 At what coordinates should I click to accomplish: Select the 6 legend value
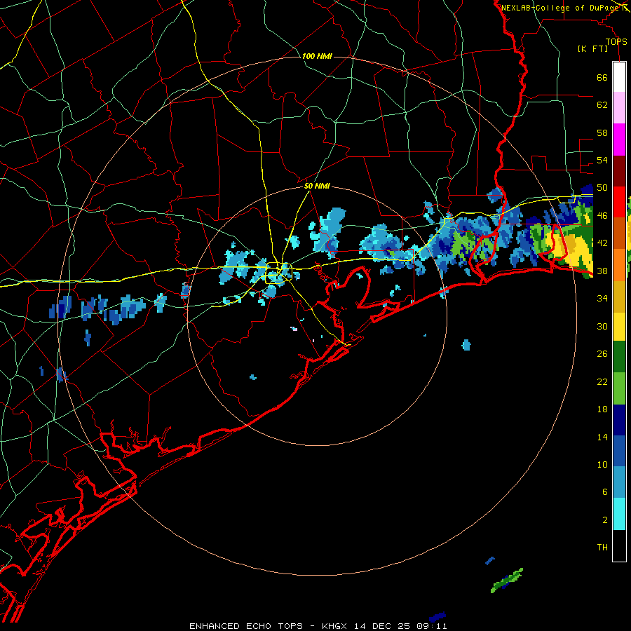click(x=605, y=492)
